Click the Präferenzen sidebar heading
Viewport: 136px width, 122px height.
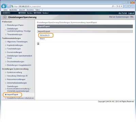[7, 22]
